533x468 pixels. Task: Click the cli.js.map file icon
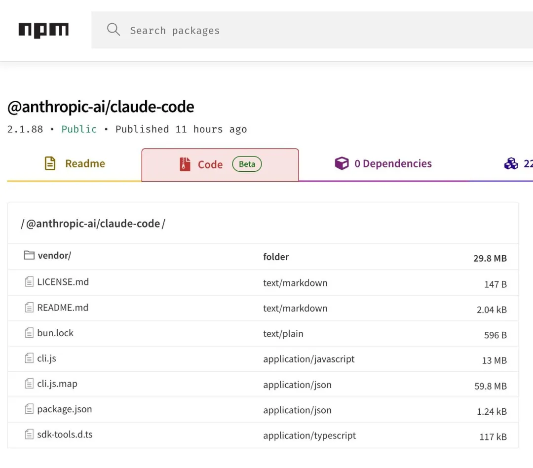tap(29, 384)
